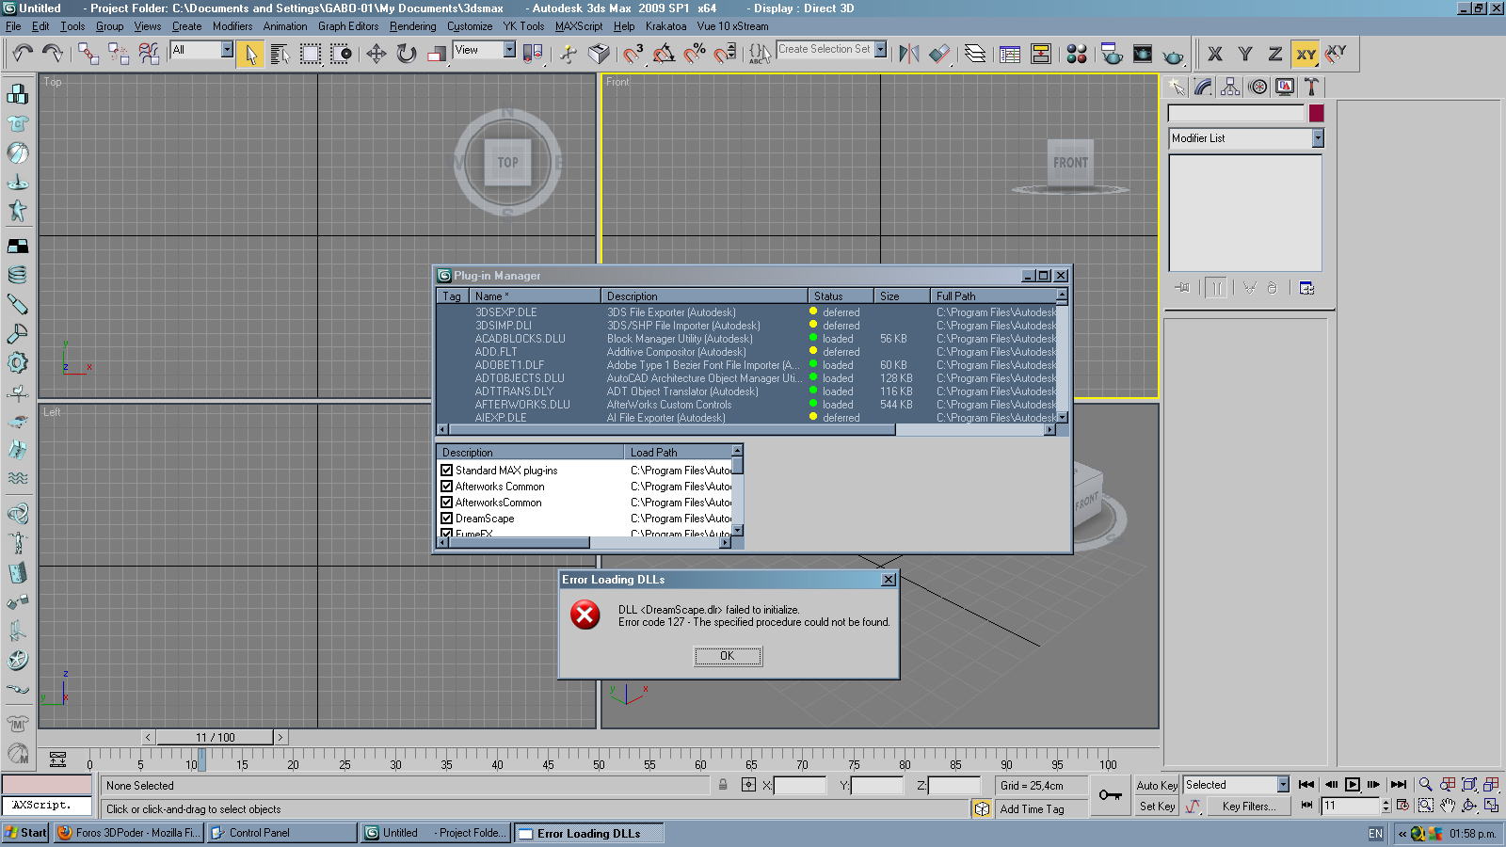Switch to the Hierarchy command panel
Screen dimensions: 1506x847
pyautogui.click(x=1230, y=87)
